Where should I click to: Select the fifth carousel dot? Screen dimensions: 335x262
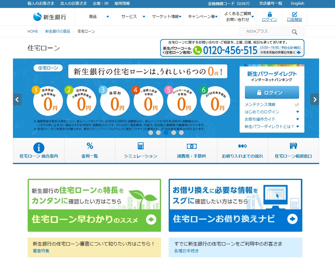point(181,133)
